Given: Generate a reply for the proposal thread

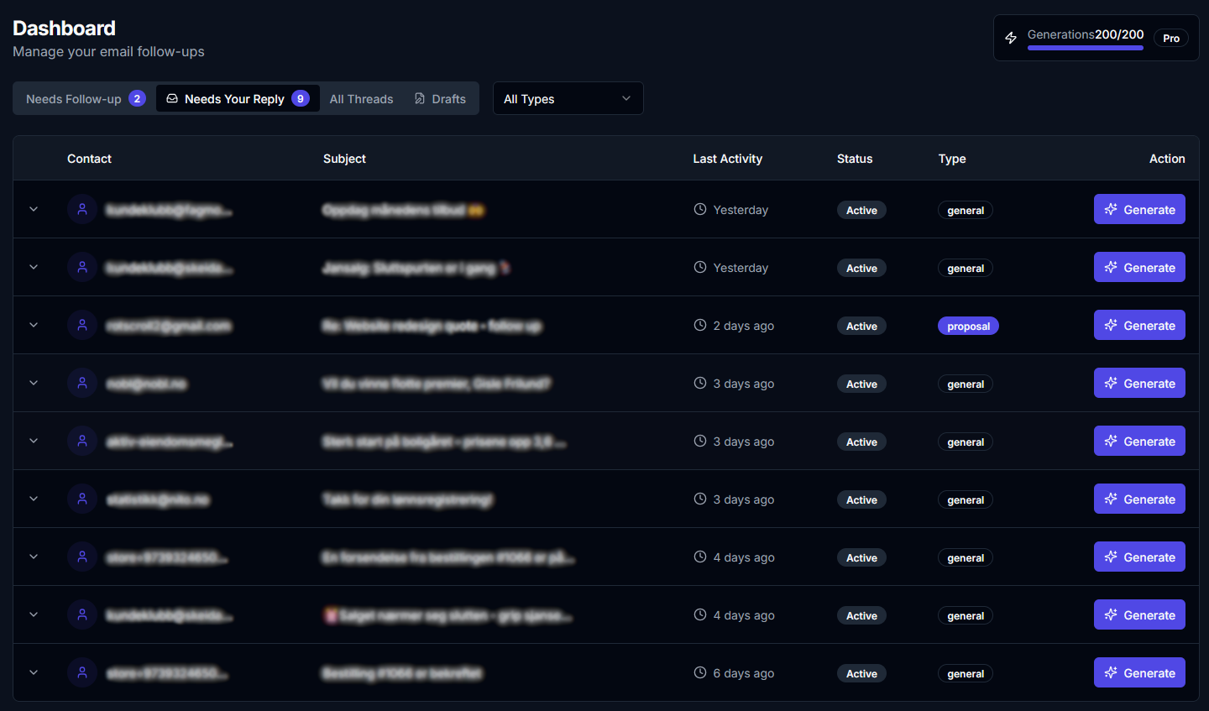Looking at the screenshot, I should [1139, 325].
